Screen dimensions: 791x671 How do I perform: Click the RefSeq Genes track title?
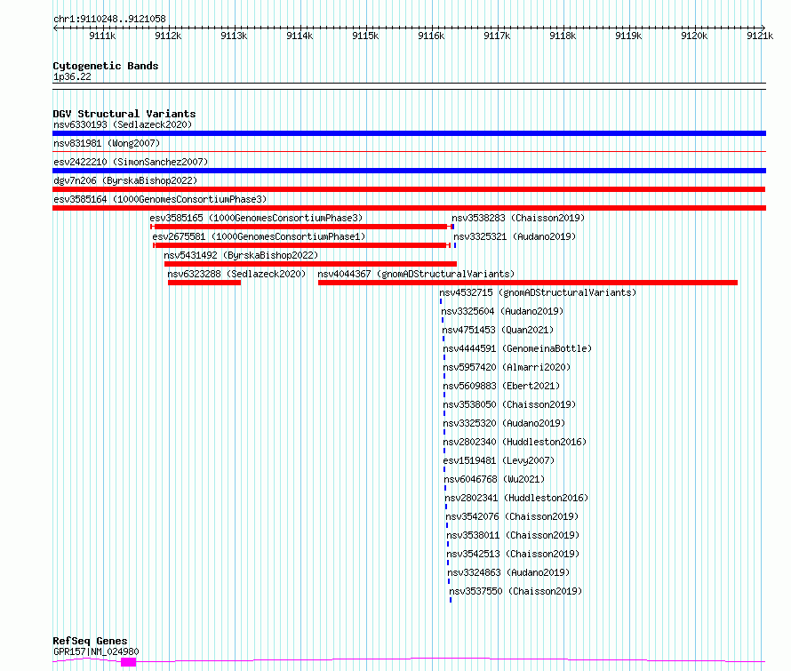click(90, 641)
